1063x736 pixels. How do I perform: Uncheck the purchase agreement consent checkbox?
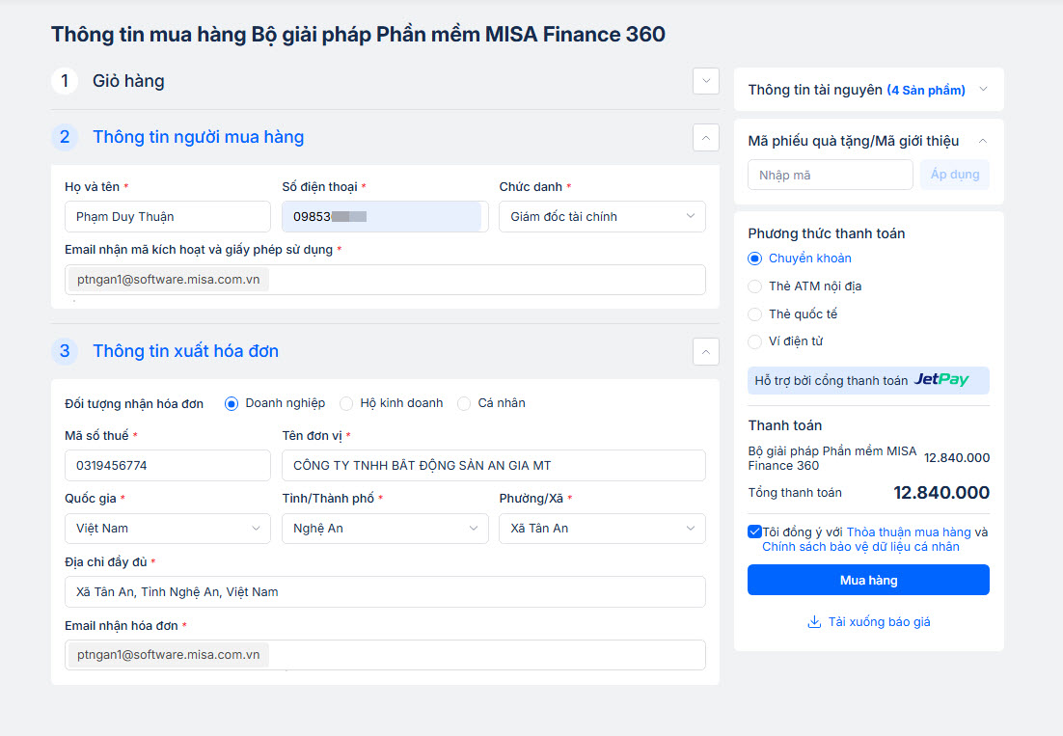tap(754, 532)
